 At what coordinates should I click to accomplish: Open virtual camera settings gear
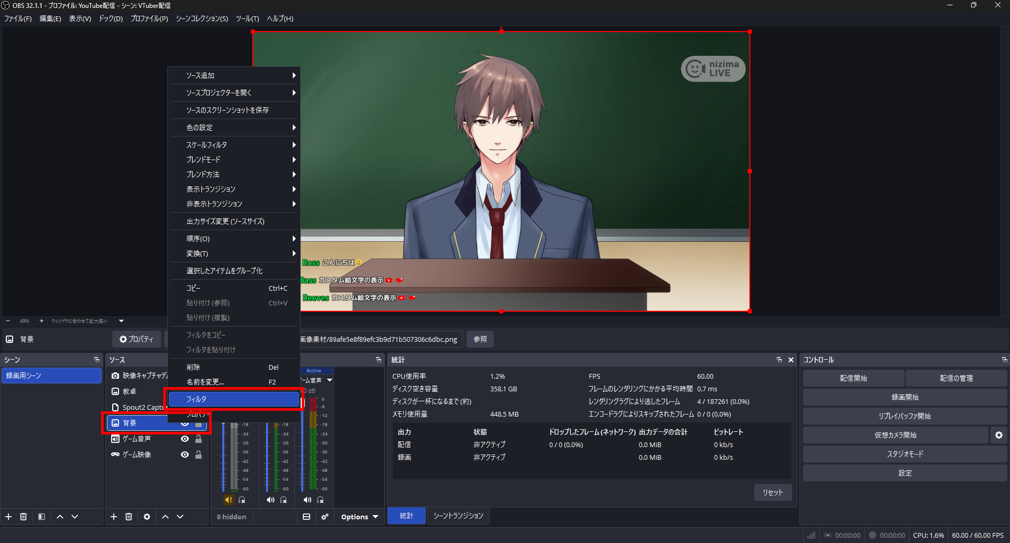[999, 435]
